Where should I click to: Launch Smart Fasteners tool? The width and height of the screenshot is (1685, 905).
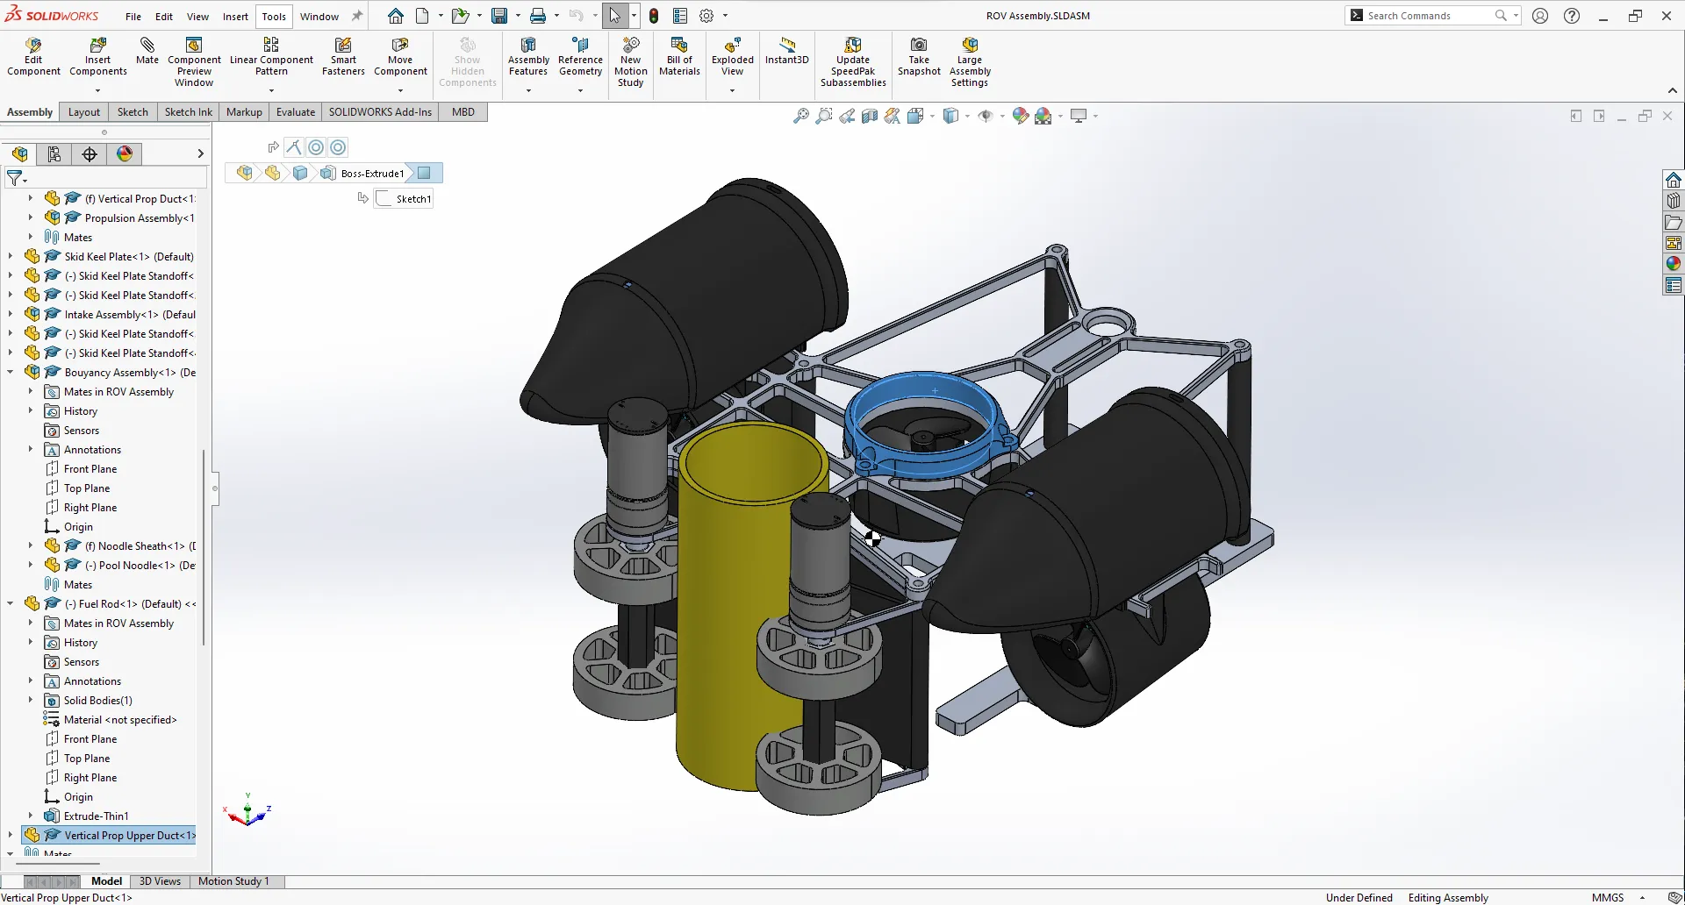(343, 57)
